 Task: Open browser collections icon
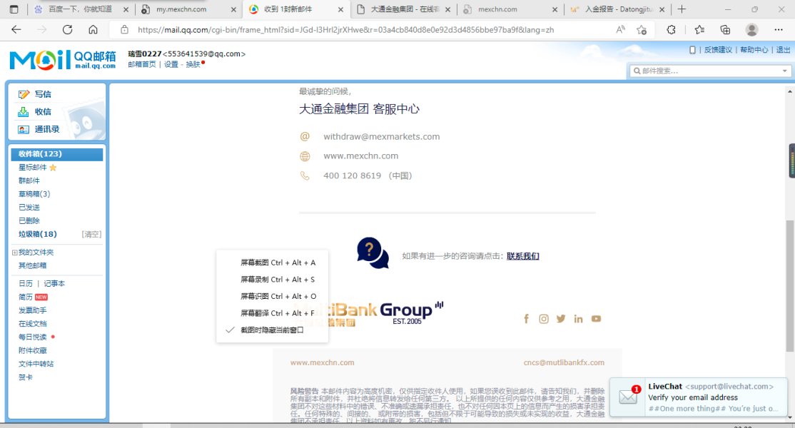726,30
